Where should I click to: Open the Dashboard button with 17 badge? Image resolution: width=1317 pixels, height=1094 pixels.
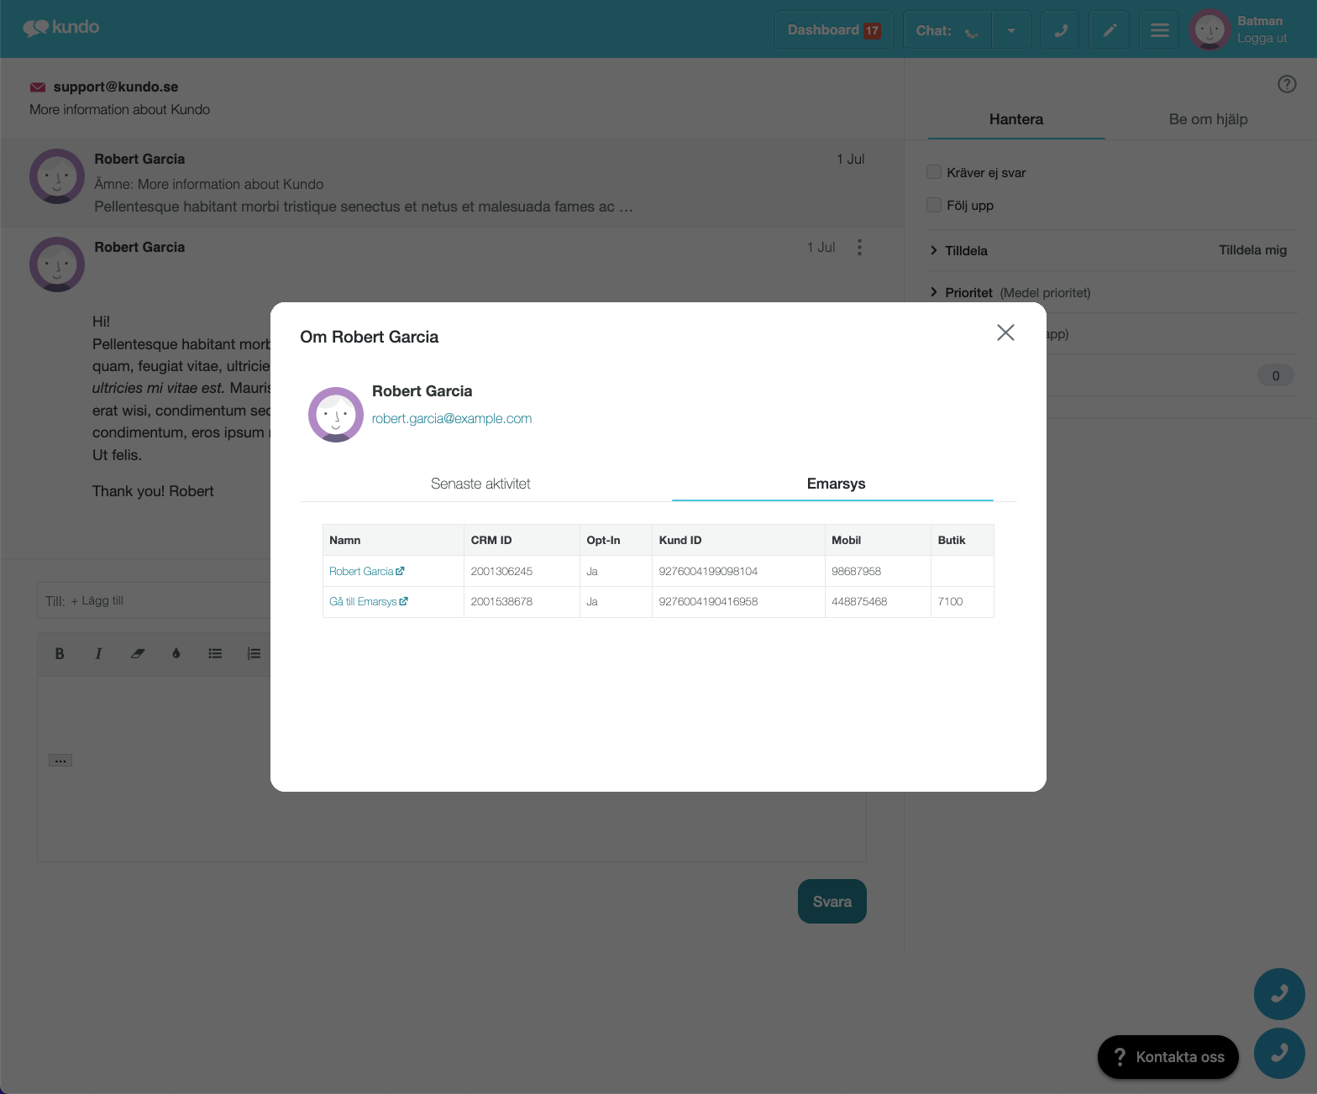pos(834,30)
